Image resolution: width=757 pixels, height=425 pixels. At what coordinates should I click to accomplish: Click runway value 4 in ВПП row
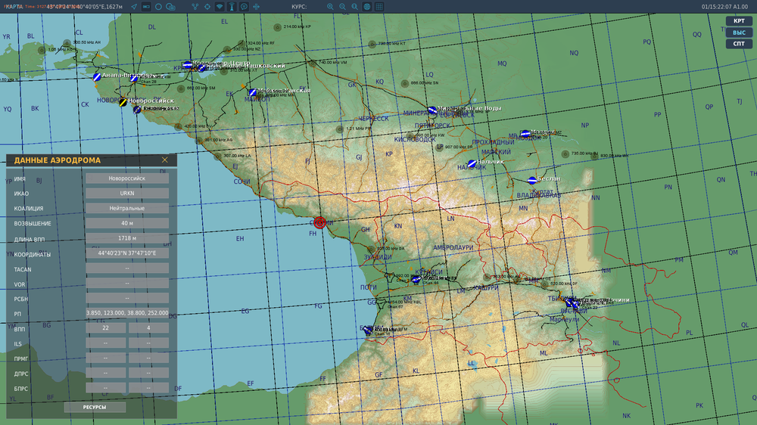coord(148,328)
